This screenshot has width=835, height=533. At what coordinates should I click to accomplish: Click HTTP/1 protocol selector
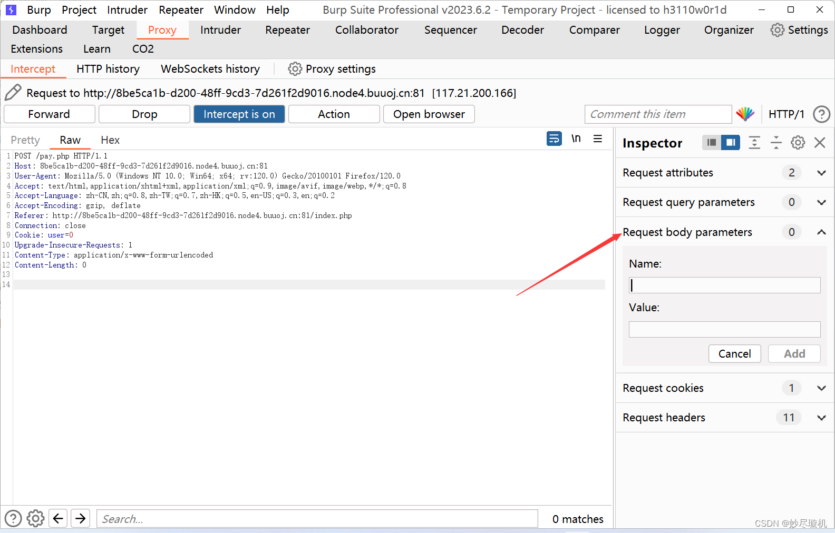(x=787, y=114)
